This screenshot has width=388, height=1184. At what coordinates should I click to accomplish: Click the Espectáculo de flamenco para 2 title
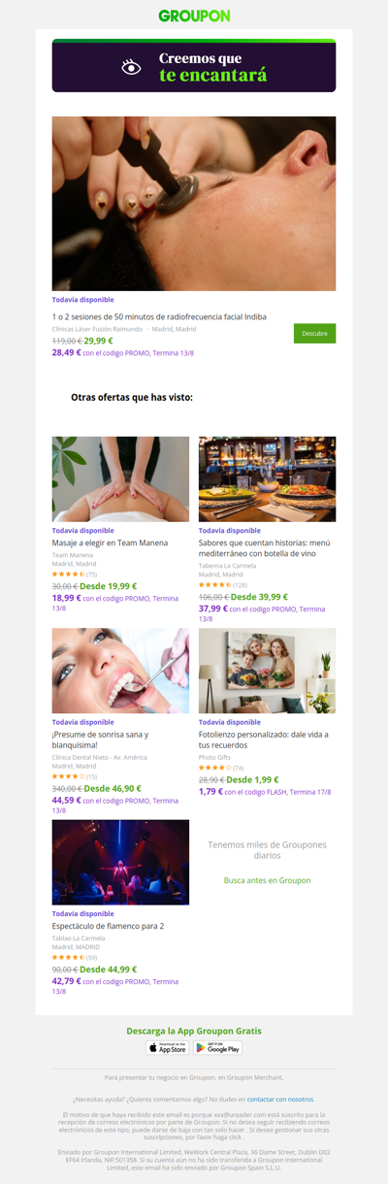(108, 926)
